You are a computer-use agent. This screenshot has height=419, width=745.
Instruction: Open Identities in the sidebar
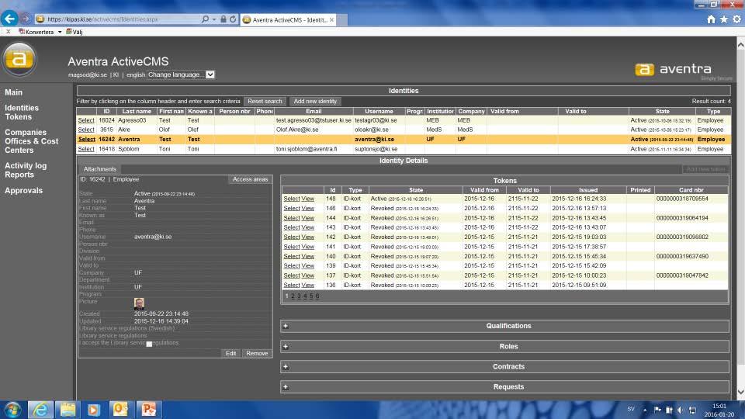click(x=22, y=108)
